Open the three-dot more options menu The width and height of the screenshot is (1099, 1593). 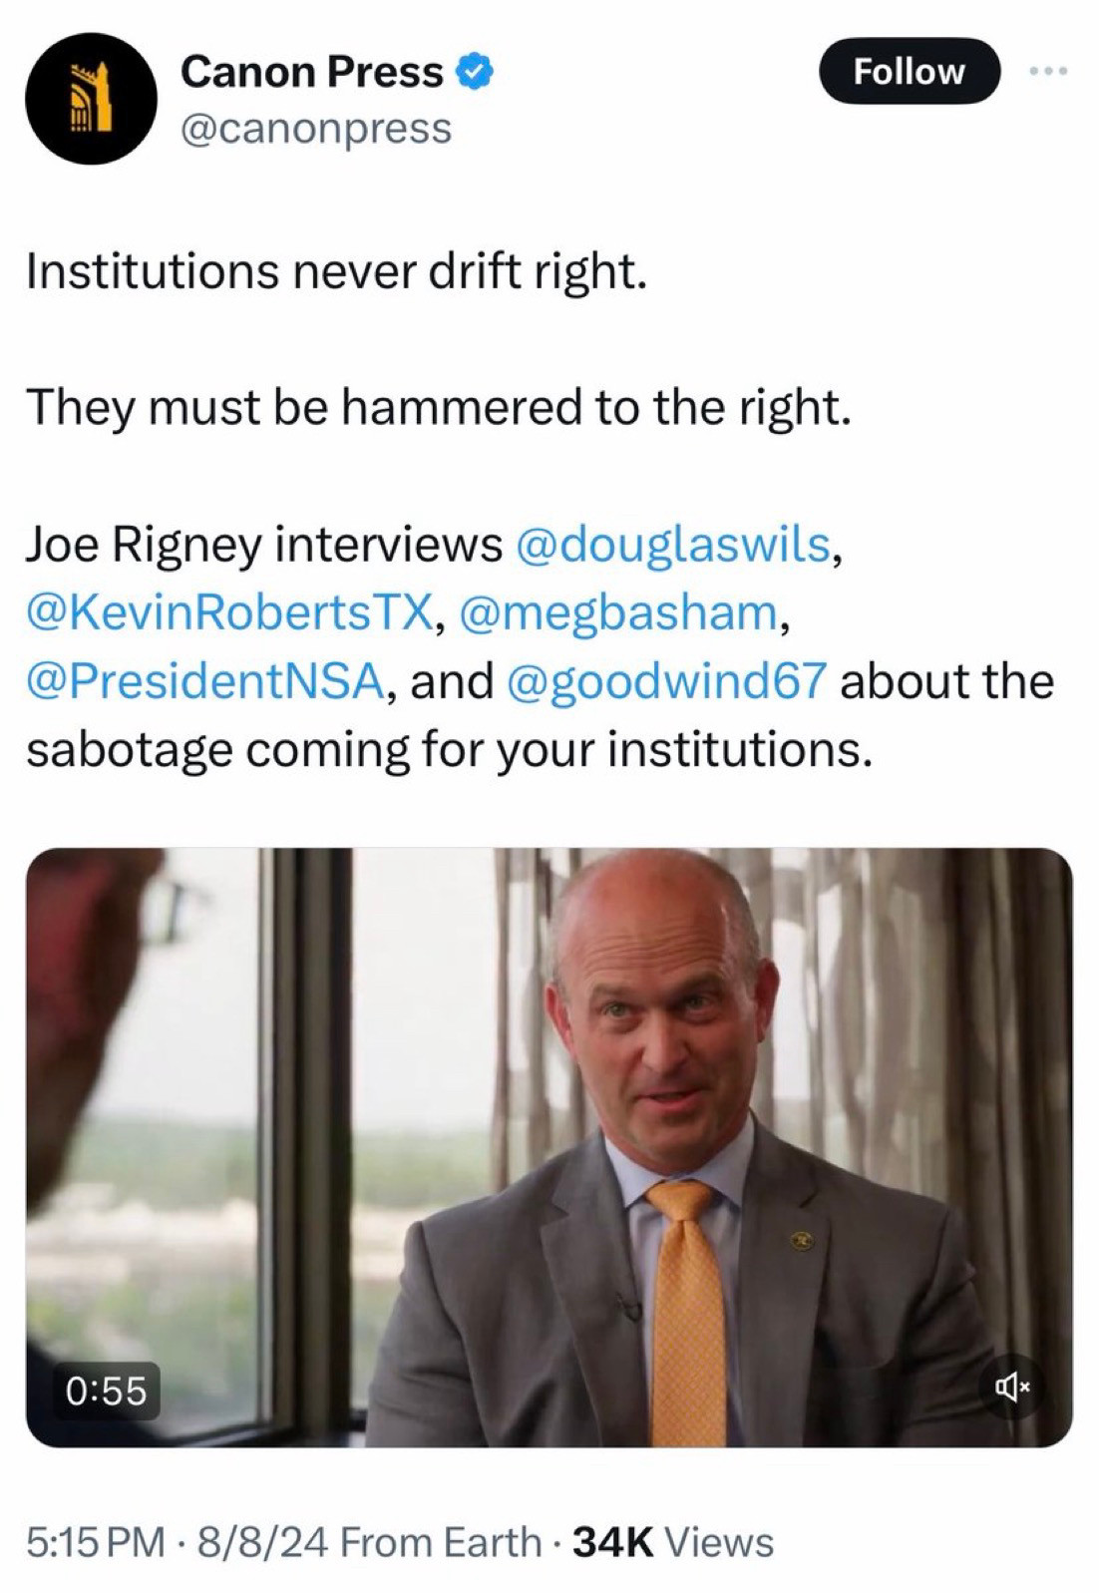tap(1049, 71)
